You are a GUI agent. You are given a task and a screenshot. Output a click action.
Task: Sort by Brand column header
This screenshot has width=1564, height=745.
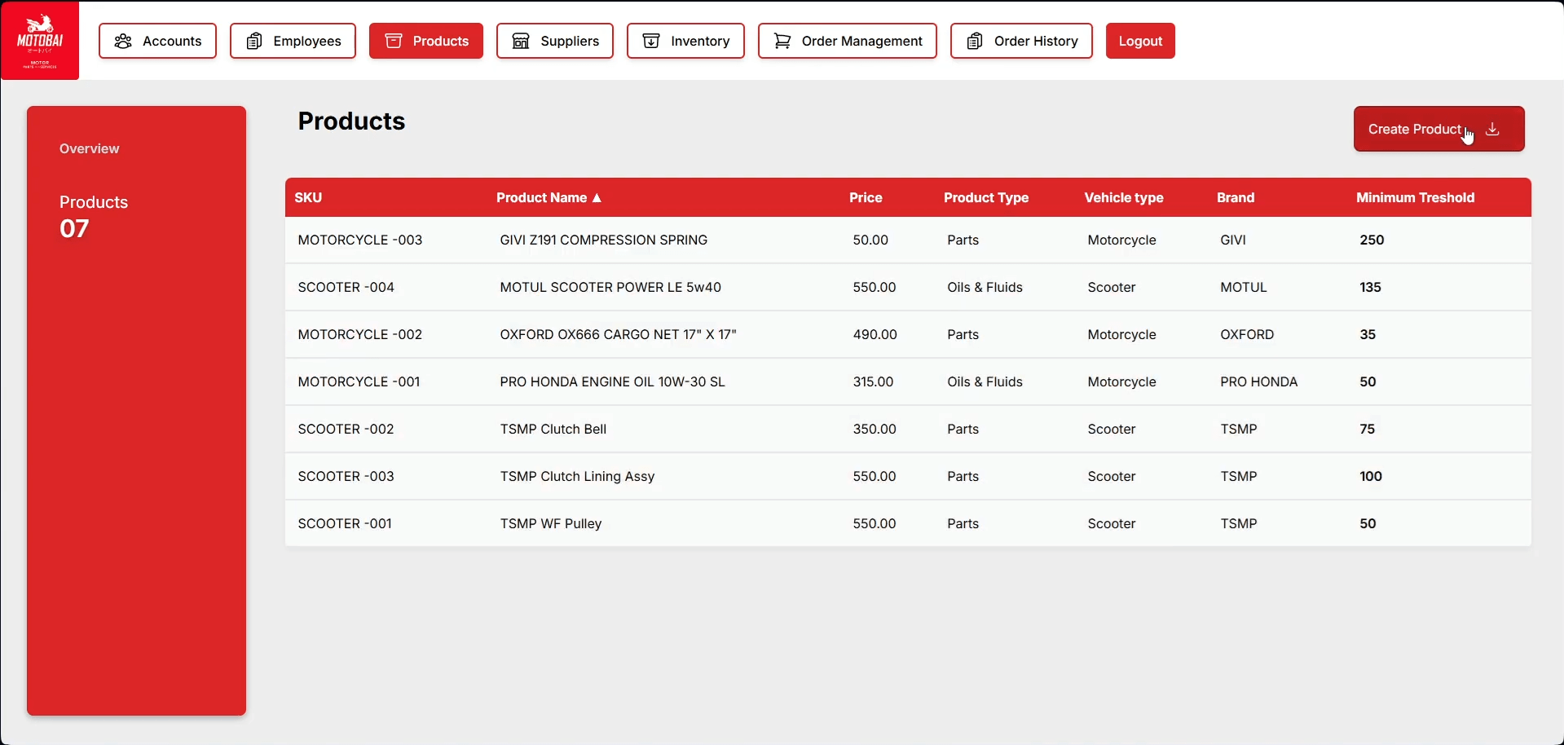pos(1236,197)
